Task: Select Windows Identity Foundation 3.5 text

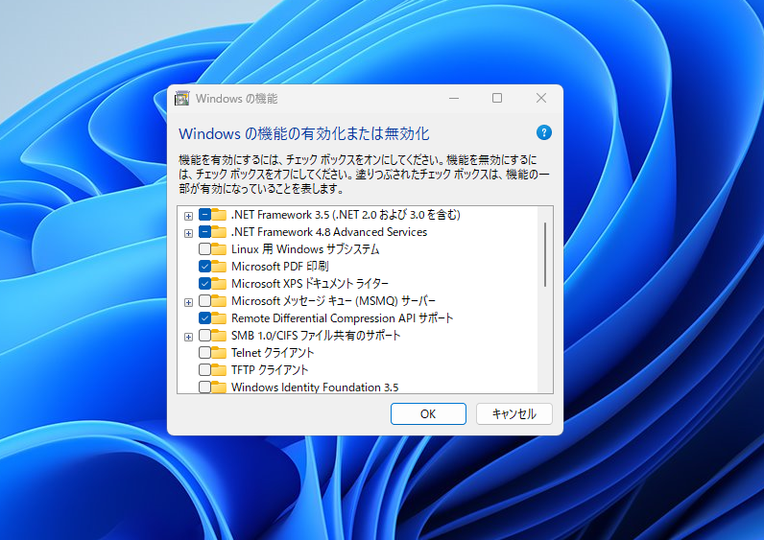Action: click(x=315, y=387)
